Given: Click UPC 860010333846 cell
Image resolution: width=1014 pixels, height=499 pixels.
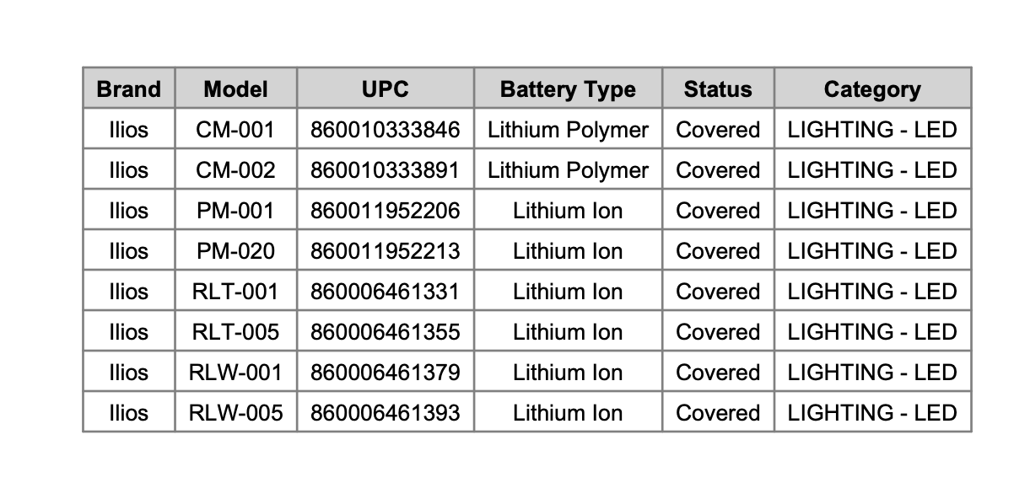Looking at the screenshot, I should pyautogui.click(x=385, y=130).
